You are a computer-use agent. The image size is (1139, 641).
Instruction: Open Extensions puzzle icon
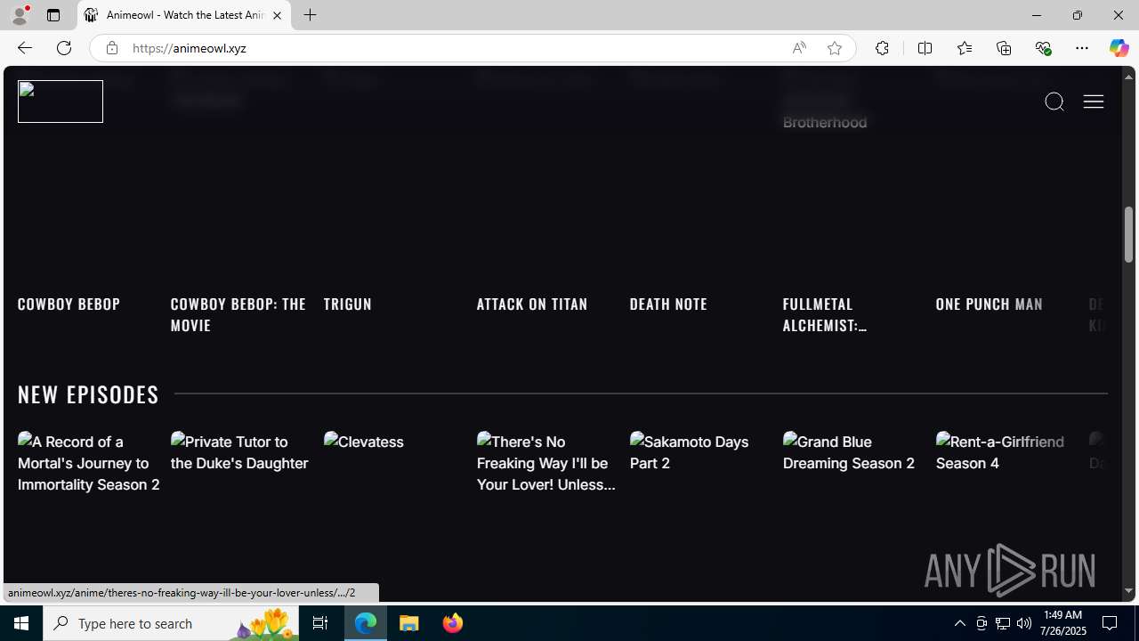tap(882, 48)
